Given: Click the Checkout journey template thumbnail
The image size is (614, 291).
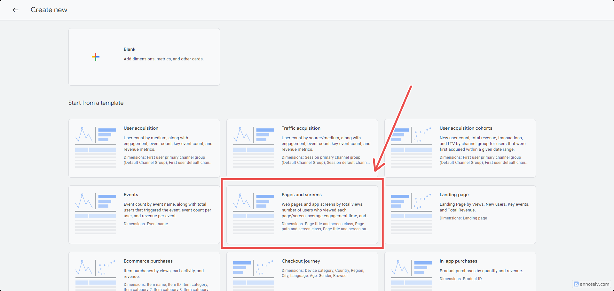Looking at the screenshot, I should tap(254, 275).
